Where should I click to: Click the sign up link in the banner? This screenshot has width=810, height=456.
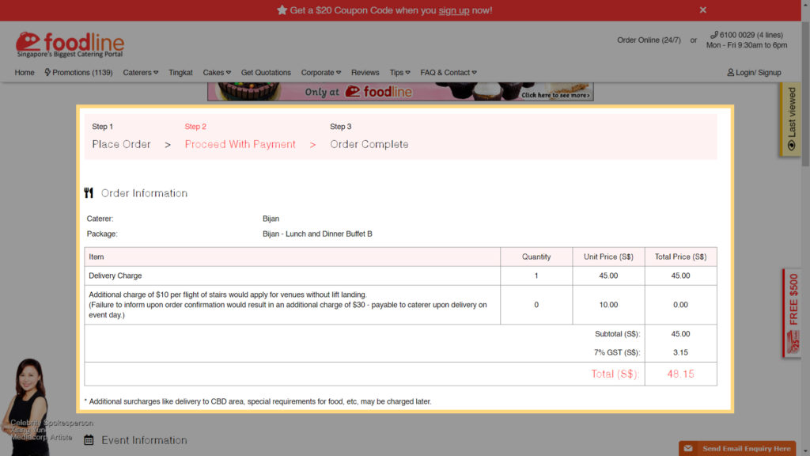453,10
